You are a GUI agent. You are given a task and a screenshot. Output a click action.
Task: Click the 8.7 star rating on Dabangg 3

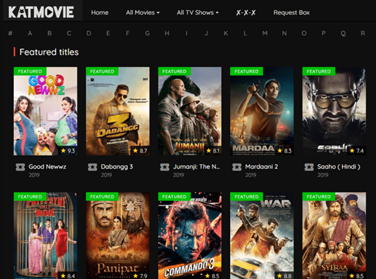click(140, 151)
